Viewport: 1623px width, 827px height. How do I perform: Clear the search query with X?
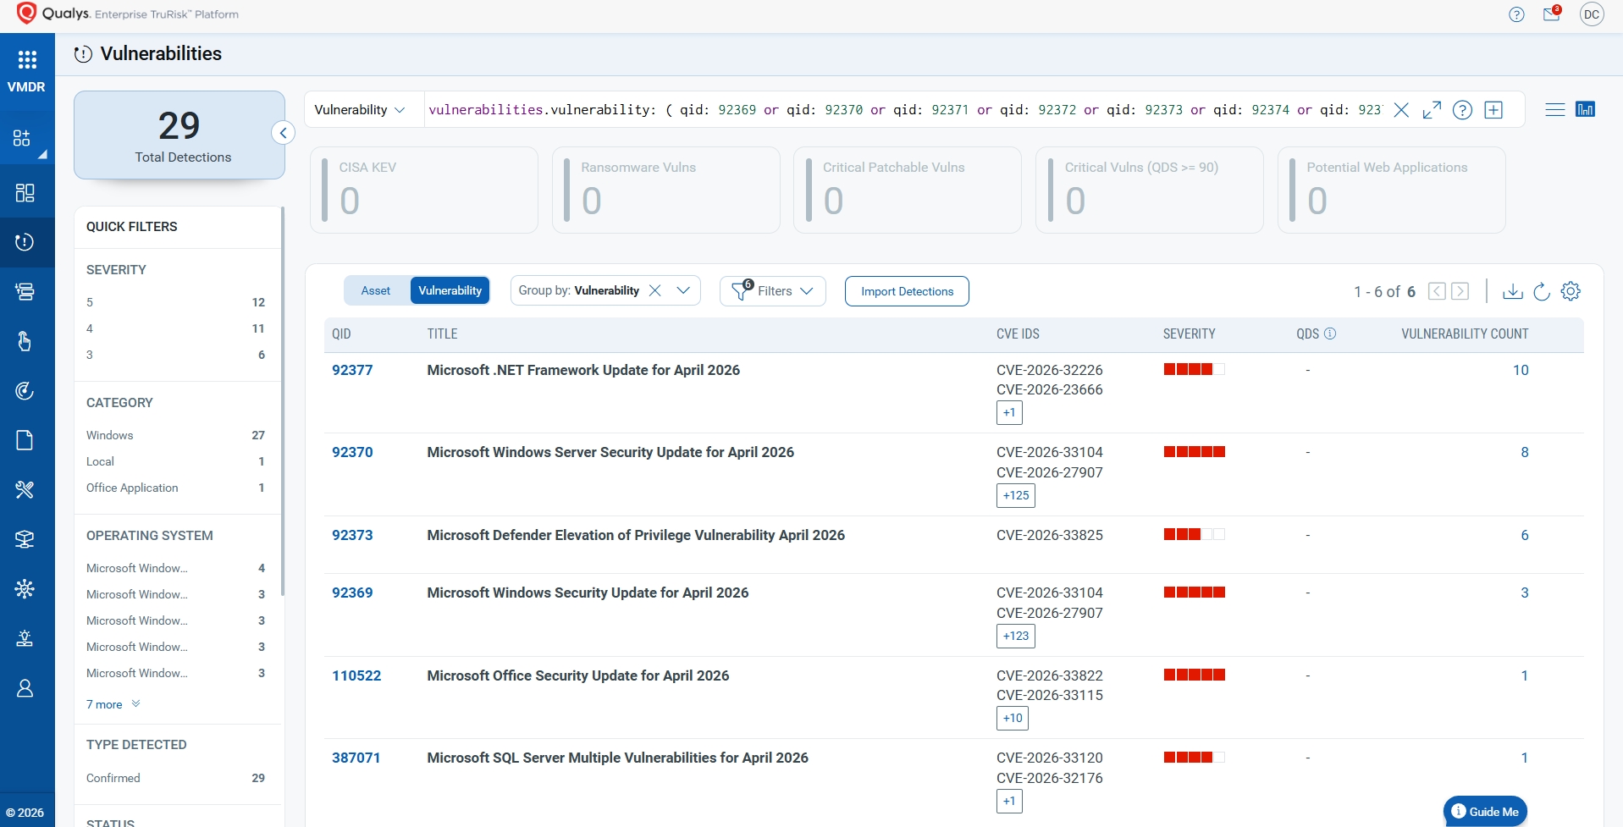pos(1401,110)
